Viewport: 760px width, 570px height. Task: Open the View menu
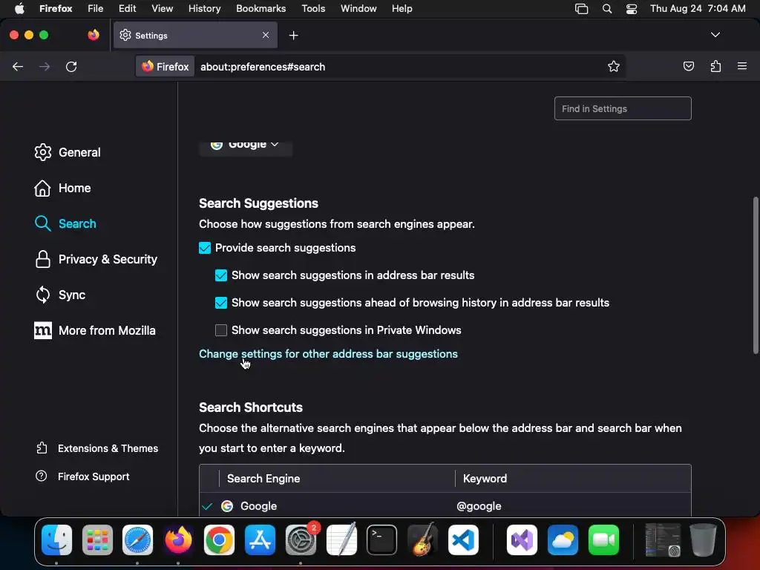[x=162, y=8]
